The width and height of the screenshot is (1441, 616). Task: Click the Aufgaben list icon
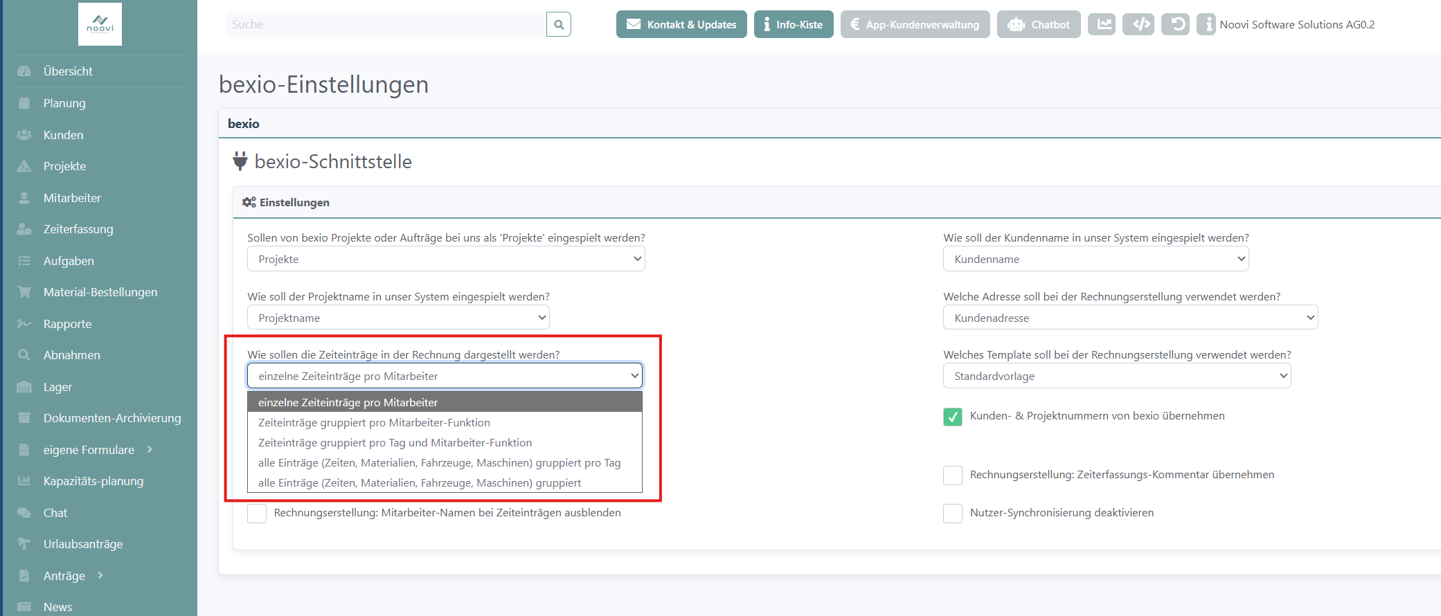pyautogui.click(x=24, y=261)
